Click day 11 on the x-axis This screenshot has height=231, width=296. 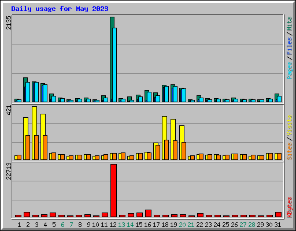pos(104,225)
